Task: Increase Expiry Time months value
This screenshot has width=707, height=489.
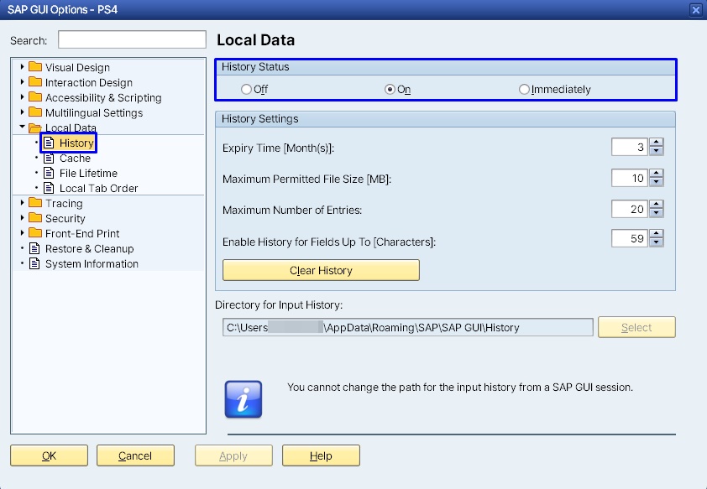Action: pyautogui.click(x=657, y=143)
